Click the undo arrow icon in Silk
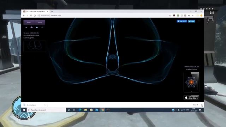The image size is (226, 127). click(42, 28)
